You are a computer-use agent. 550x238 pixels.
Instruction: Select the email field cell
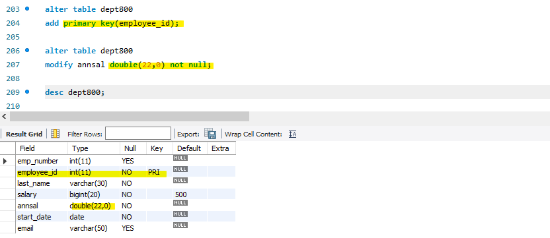pyautogui.click(x=42, y=228)
